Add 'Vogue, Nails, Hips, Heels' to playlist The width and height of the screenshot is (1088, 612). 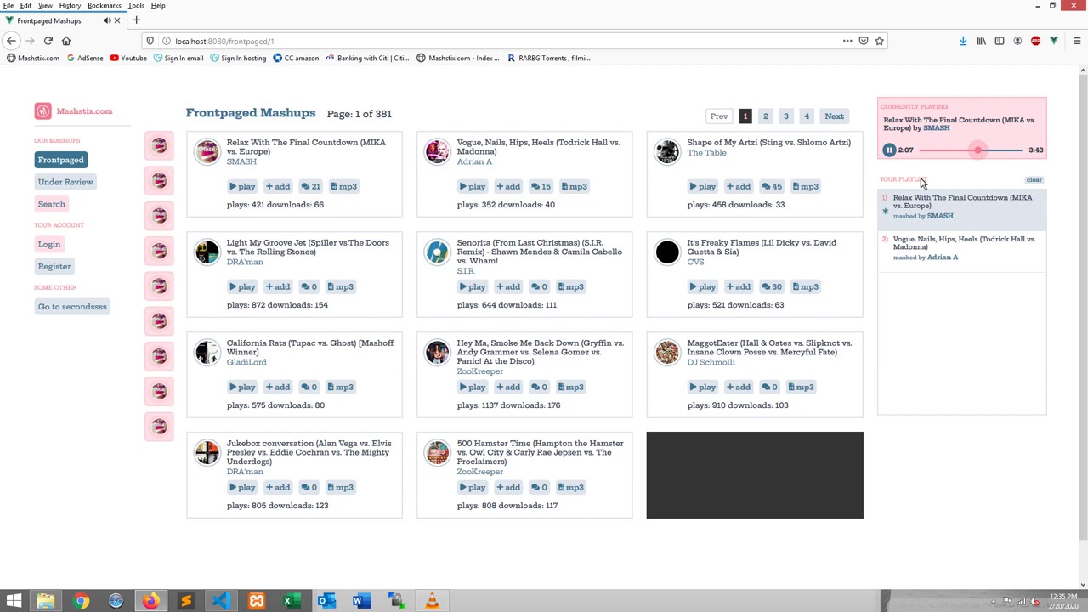click(508, 187)
